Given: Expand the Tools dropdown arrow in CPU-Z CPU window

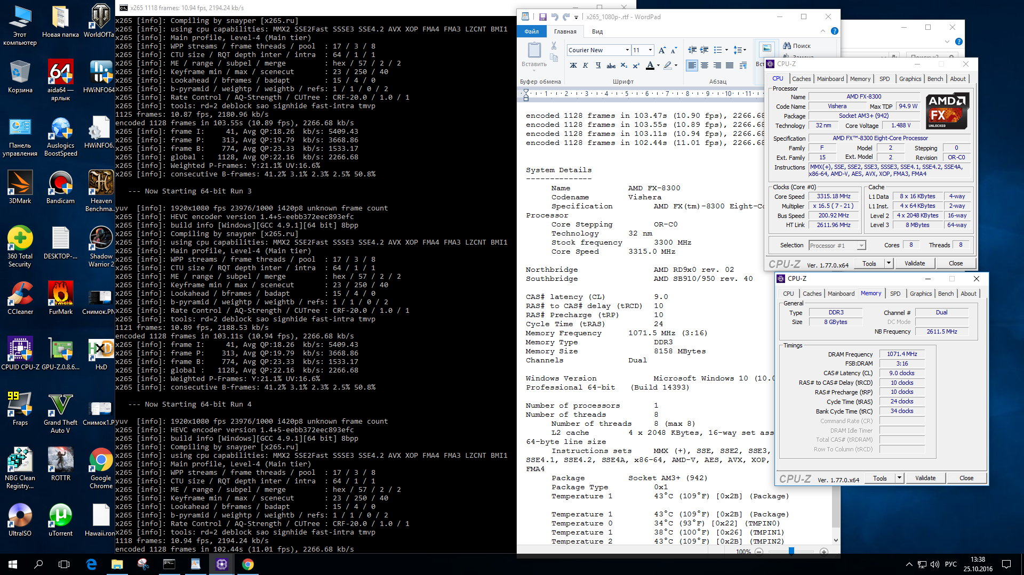Looking at the screenshot, I should click(x=889, y=263).
